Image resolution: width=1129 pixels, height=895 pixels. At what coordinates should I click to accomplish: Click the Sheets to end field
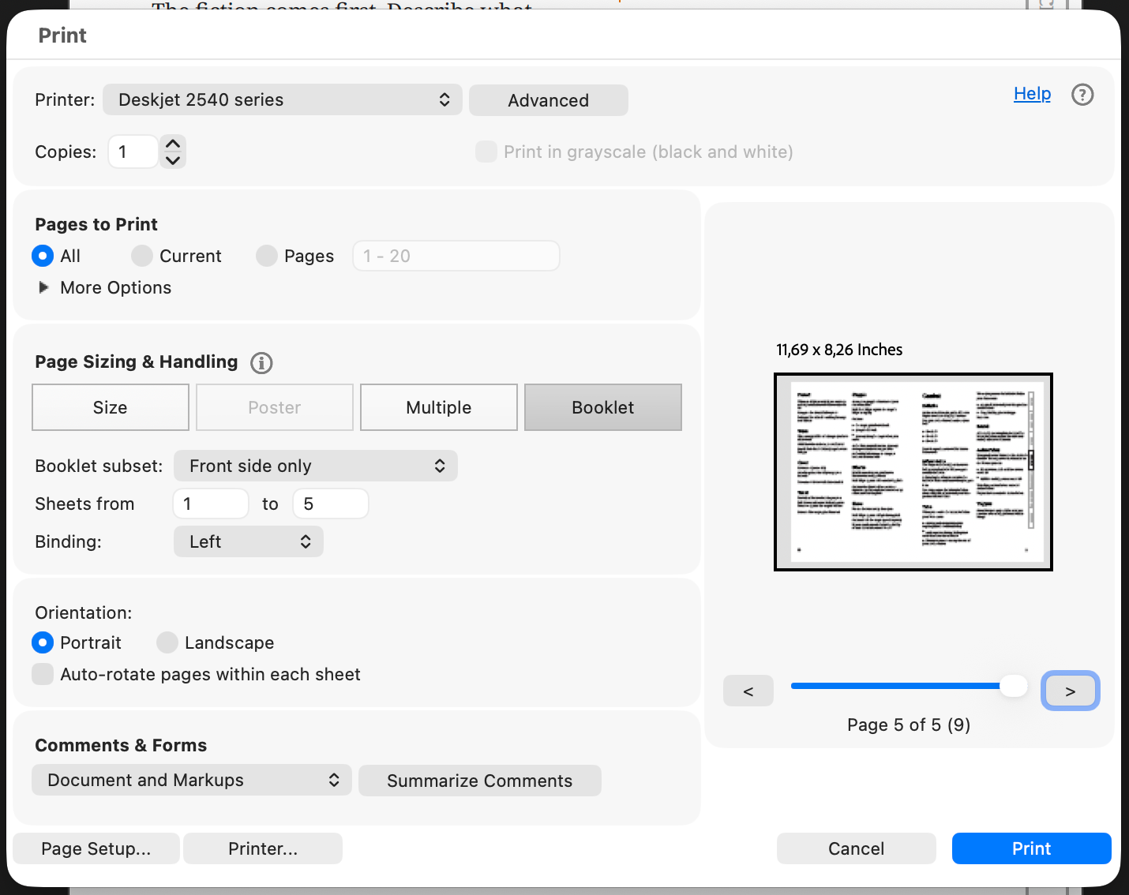(331, 504)
